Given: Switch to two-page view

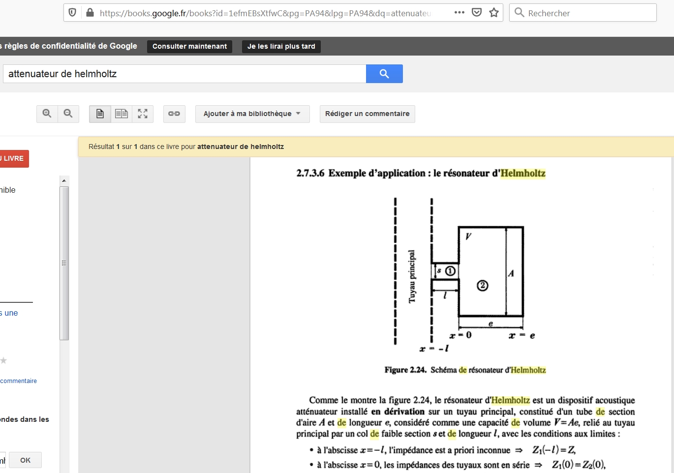Looking at the screenshot, I should (x=122, y=114).
